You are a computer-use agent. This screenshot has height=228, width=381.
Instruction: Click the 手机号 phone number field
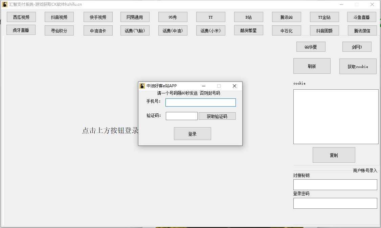[x=200, y=102]
